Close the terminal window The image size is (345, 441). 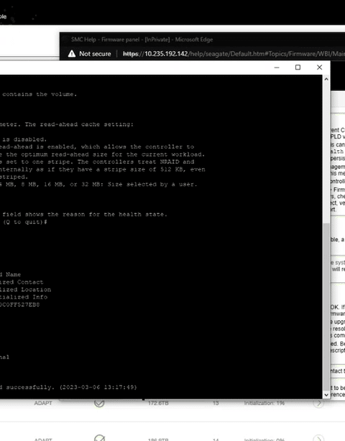click(x=319, y=68)
